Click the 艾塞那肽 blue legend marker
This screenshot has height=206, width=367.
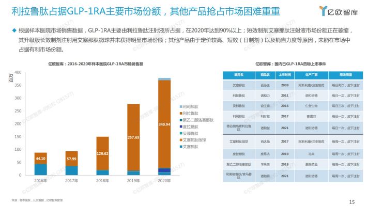pos(181,147)
